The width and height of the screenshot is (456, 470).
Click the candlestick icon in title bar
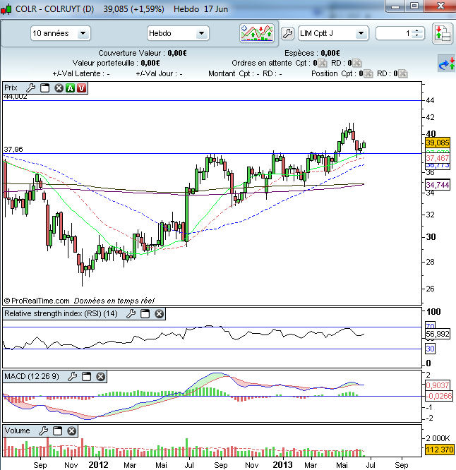(x=6, y=9)
